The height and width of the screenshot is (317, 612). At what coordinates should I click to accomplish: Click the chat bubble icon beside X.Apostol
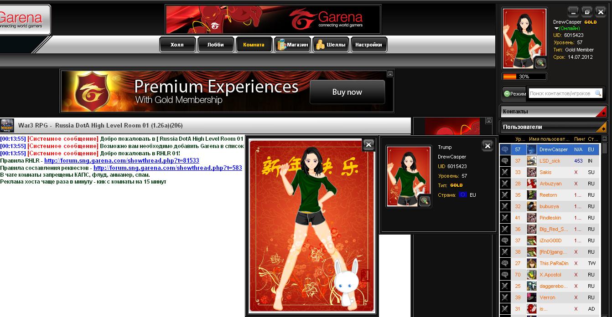505,275
